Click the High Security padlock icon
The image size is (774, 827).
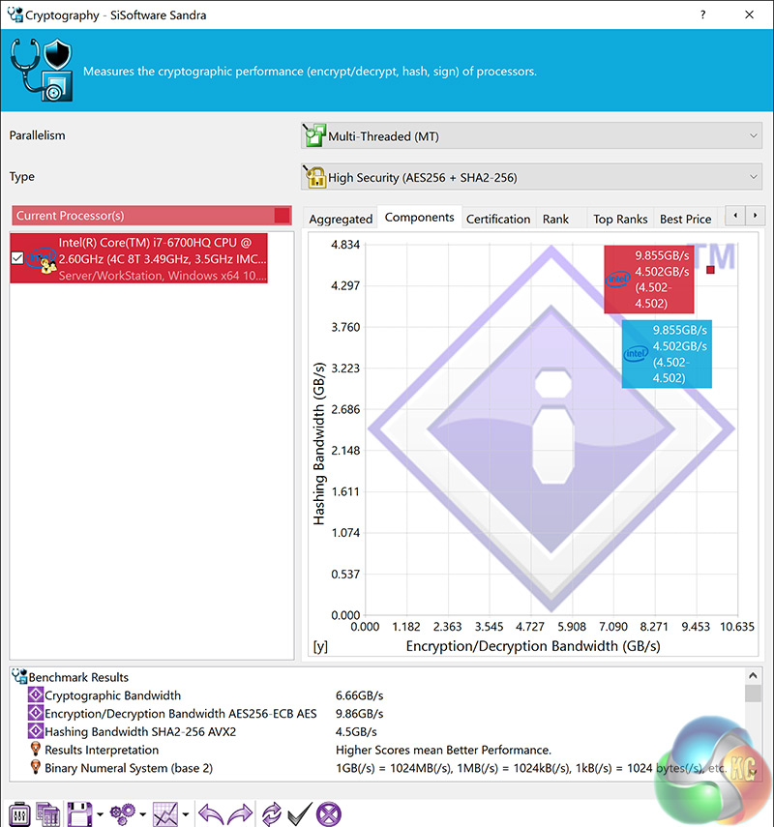(313, 177)
